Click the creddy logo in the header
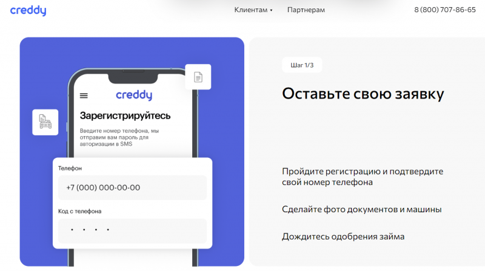485x272 pixels. point(28,10)
